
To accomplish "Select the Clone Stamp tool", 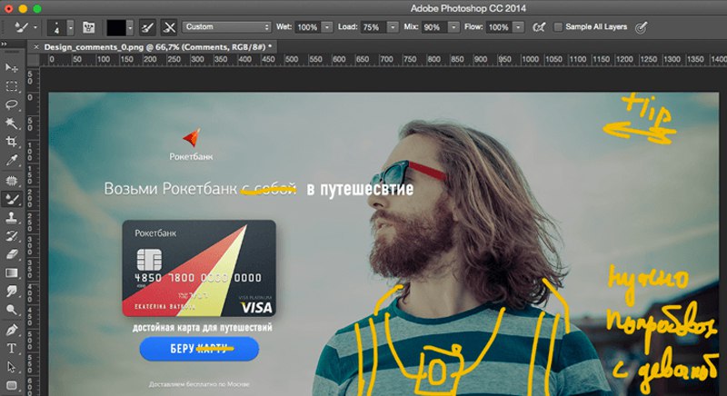I will [x=12, y=218].
